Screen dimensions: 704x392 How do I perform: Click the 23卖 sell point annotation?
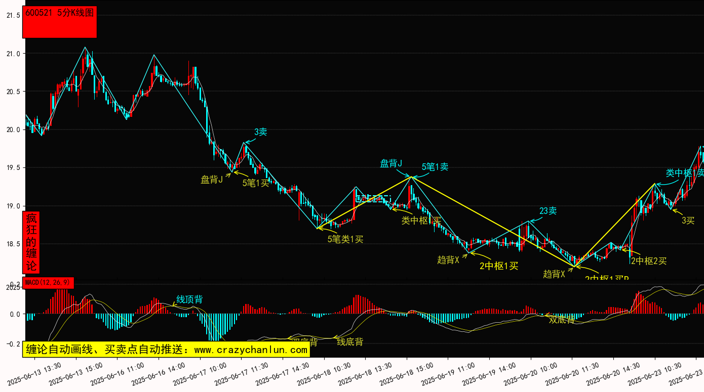coord(548,211)
